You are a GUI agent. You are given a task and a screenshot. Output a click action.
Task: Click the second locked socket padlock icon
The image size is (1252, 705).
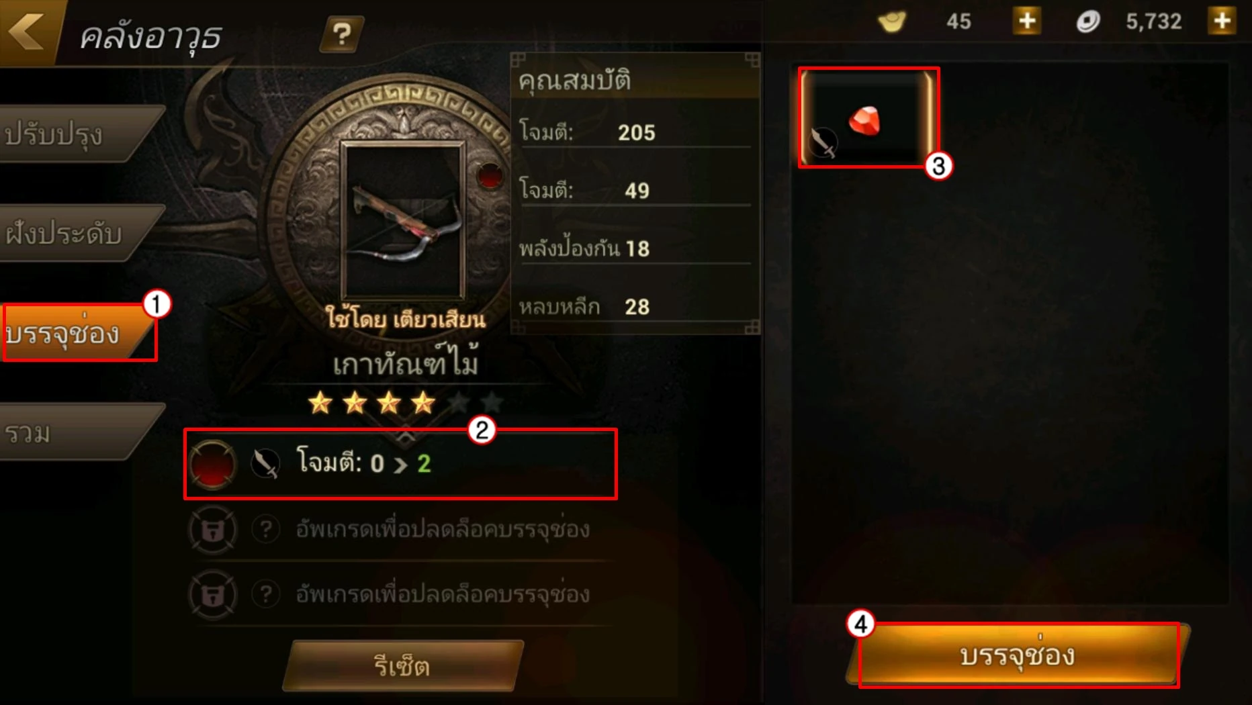pos(213,595)
